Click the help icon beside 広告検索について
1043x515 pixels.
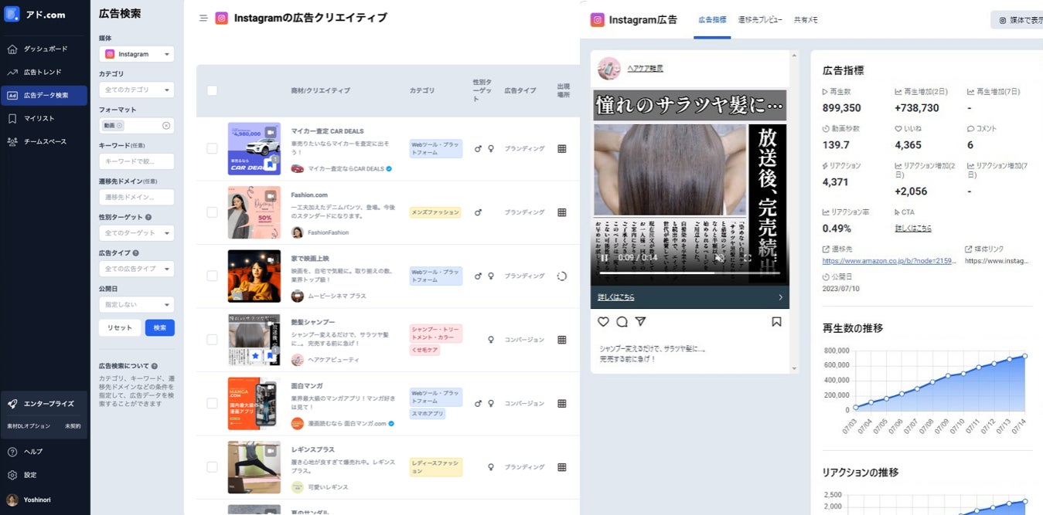155,366
